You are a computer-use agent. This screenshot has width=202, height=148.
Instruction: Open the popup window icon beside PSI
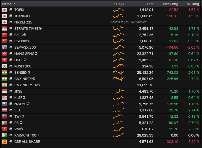[11, 123]
